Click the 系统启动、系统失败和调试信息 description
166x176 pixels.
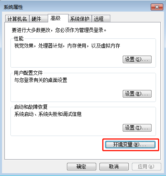point(48,114)
